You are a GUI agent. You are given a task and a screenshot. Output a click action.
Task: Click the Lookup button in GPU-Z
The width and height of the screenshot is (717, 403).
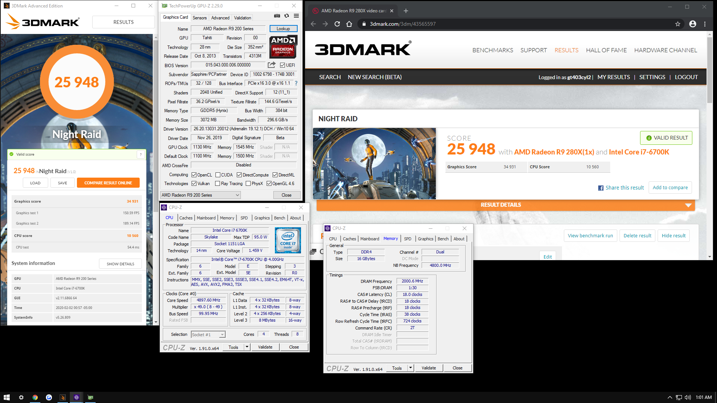coord(283,29)
